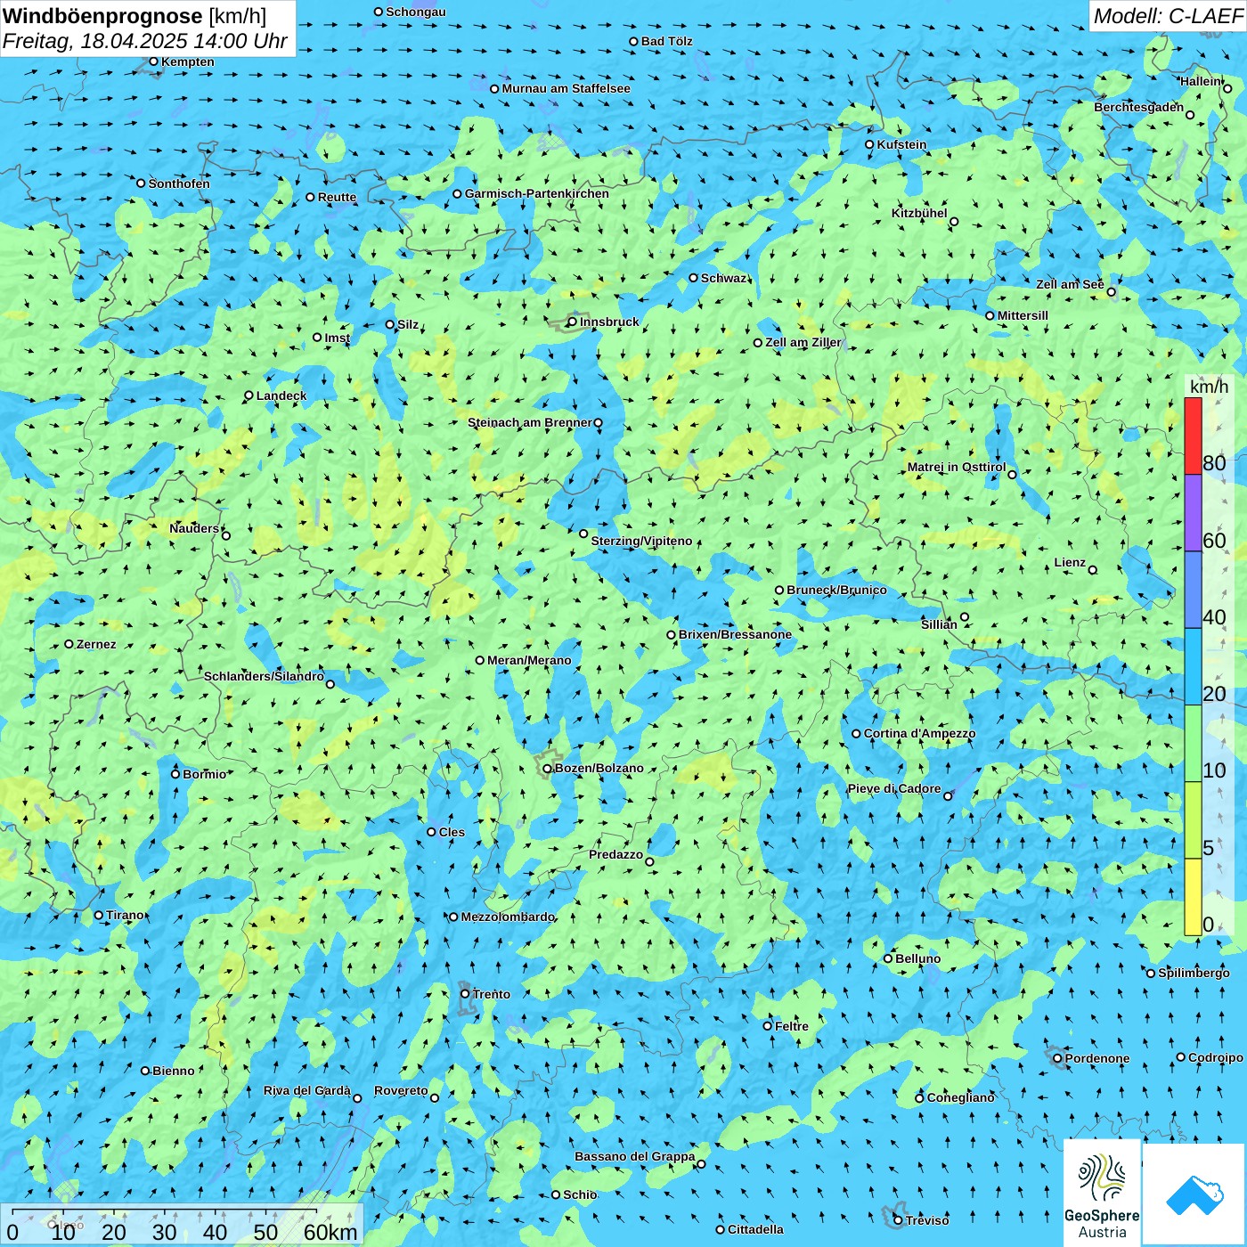Click the Bozen/Bolzano city marker

tap(548, 769)
